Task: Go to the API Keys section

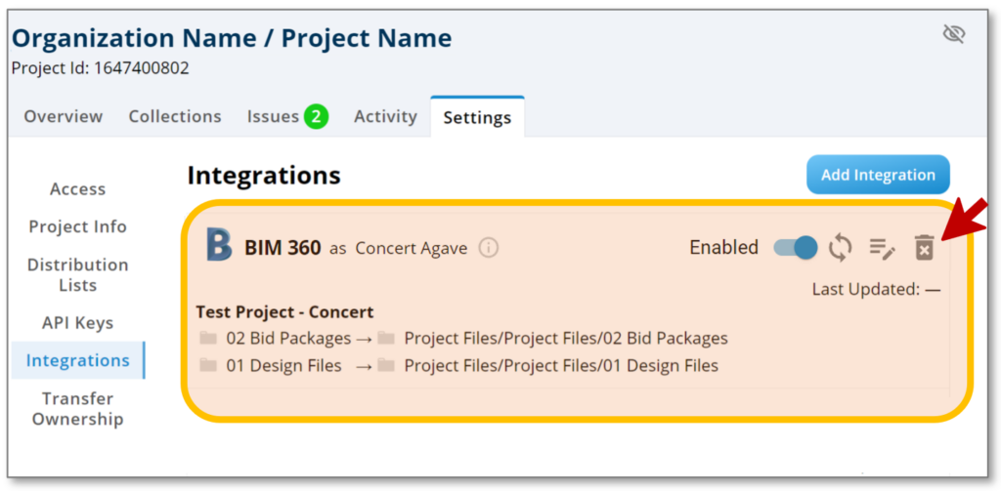Action: click(77, 323)
